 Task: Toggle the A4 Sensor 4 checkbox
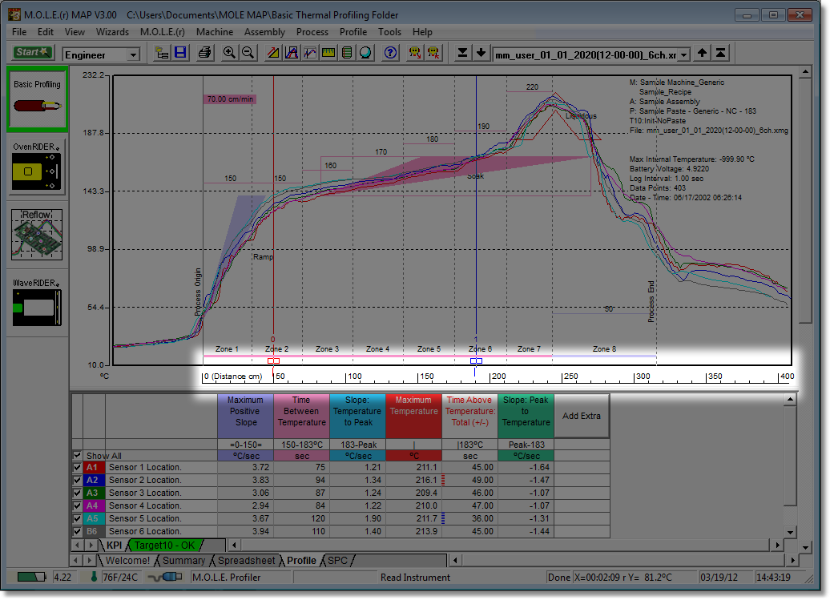coord(77,505)
